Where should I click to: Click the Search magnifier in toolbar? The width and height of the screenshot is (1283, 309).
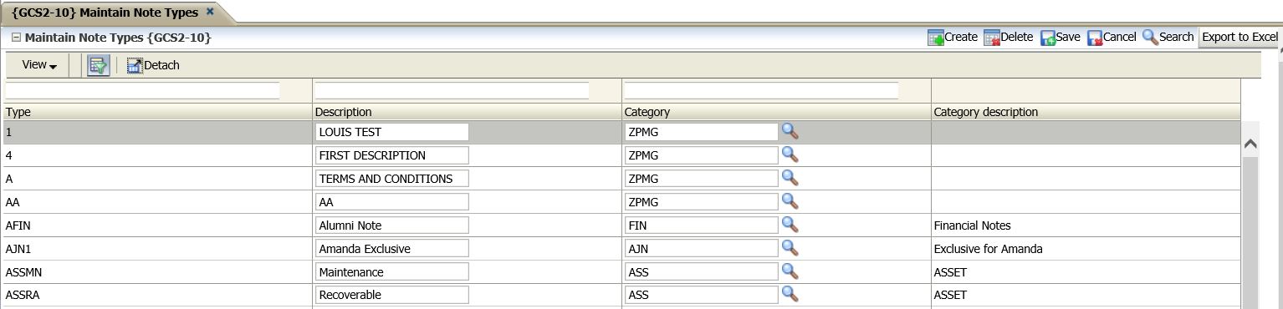[1150, 37]
